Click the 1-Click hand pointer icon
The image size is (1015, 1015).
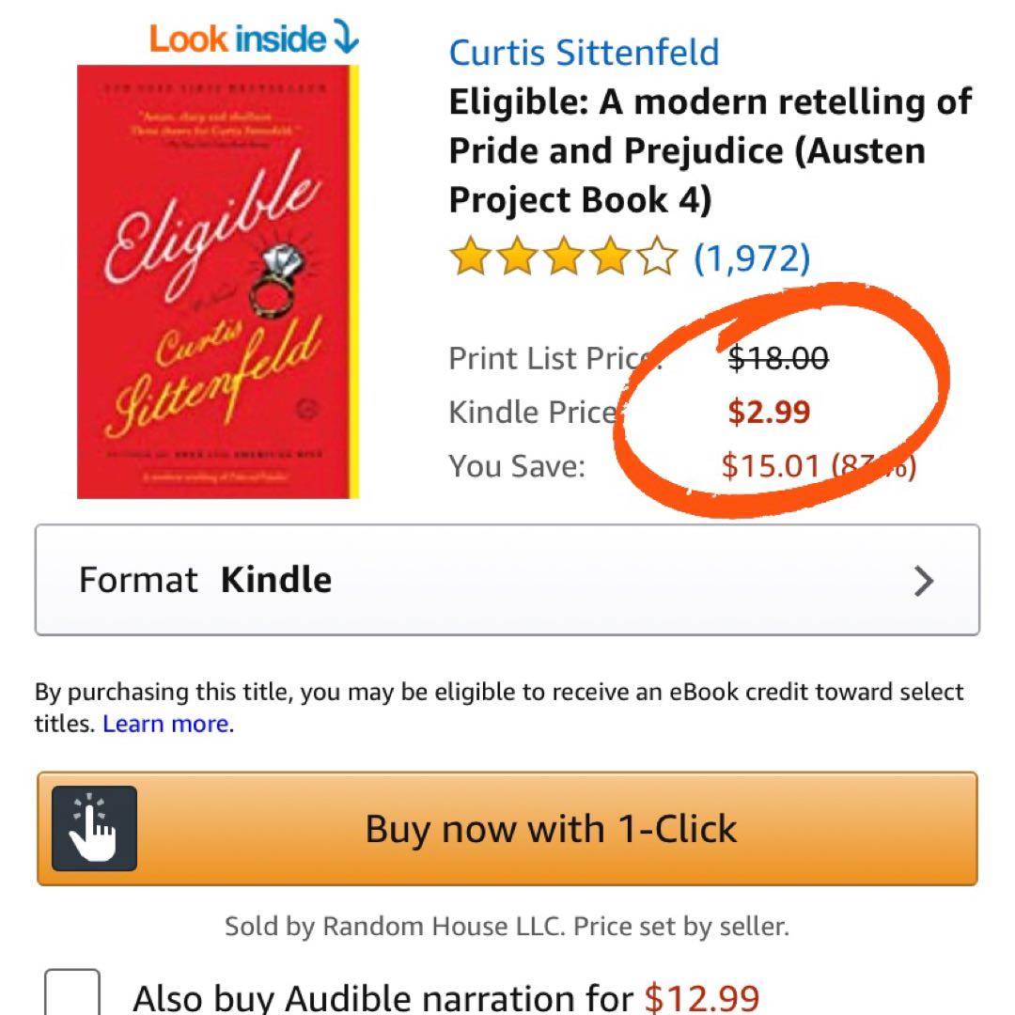pyautogui.click(x=94, y=828)
